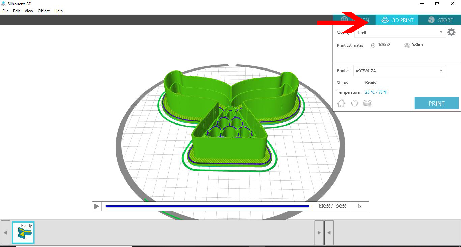Click the blue simulation progress bar
The image size is (461, 247).
coord(207,206)
